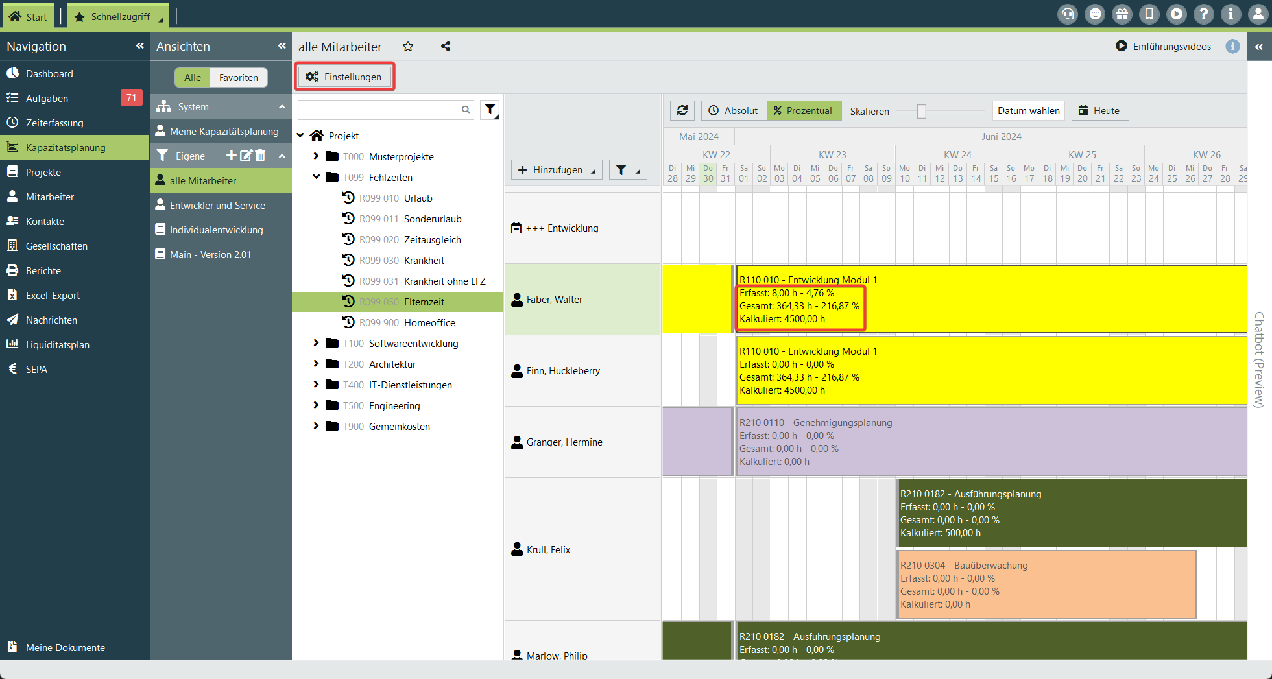
Task: Open Zeiterfassung in navigation
Action: pos(54,123)
